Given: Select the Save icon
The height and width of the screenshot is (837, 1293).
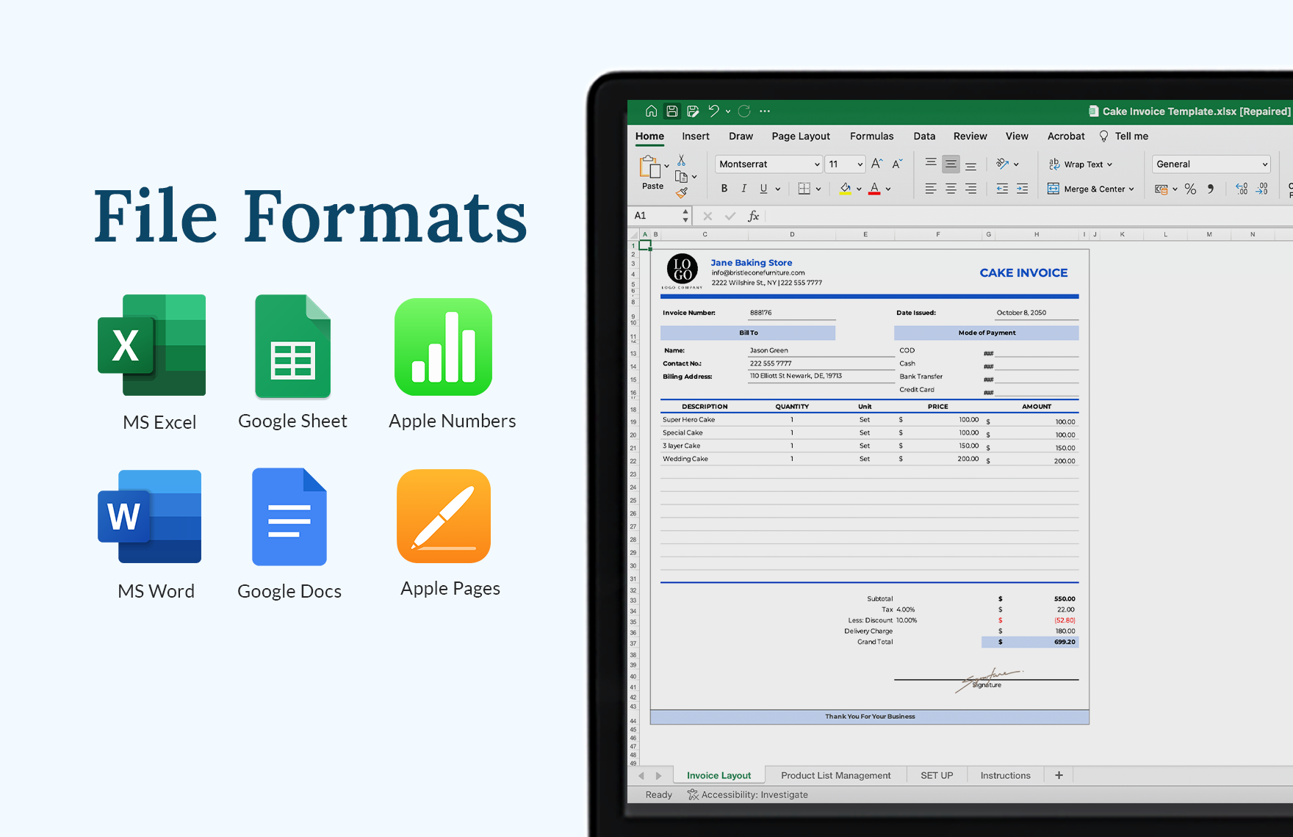Looking at the screenshot, I should point(671,111).
